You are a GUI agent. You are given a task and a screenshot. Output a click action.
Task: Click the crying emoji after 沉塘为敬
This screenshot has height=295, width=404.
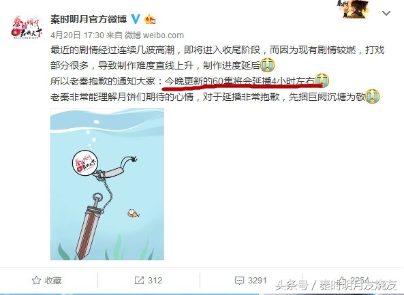pyautogui.click(x=373, y=96)
